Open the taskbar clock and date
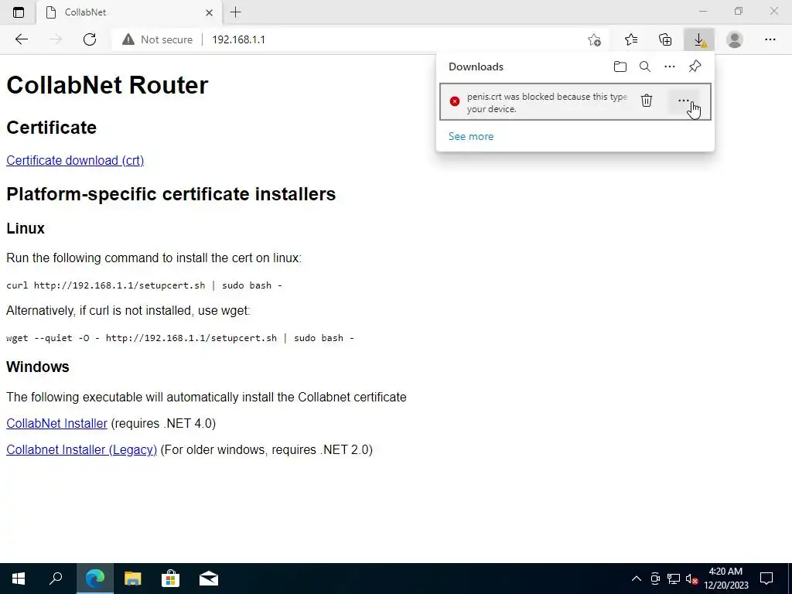The width and height of the screenshot is (792, 594). (x=726, y=579)
